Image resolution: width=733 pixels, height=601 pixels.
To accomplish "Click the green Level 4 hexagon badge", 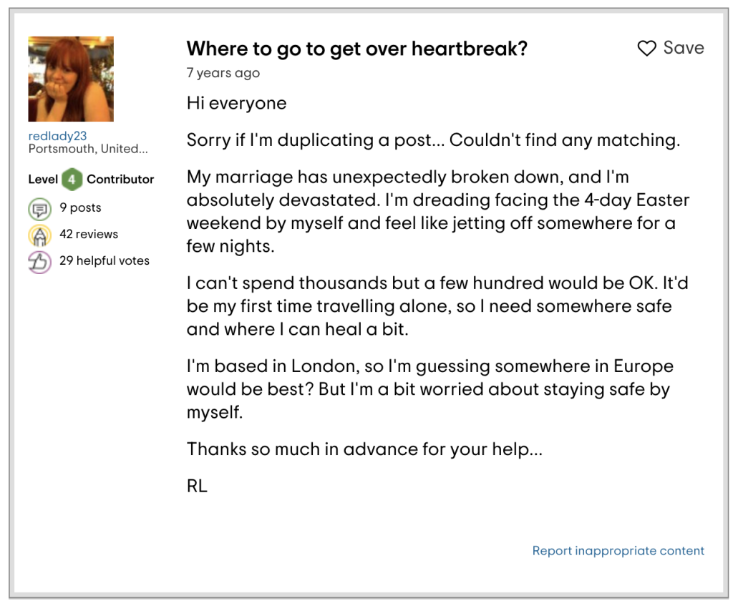I will [72, 179].
